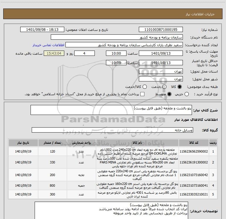Click the buyer organization name field

click(x=117, y=37)
